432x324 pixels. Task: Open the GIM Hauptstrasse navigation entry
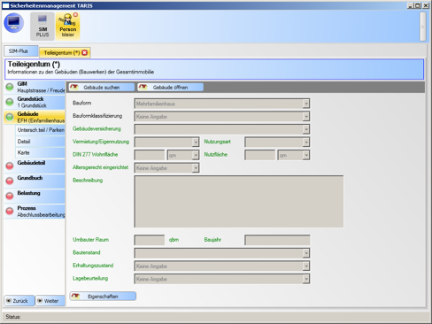point(35,87)
